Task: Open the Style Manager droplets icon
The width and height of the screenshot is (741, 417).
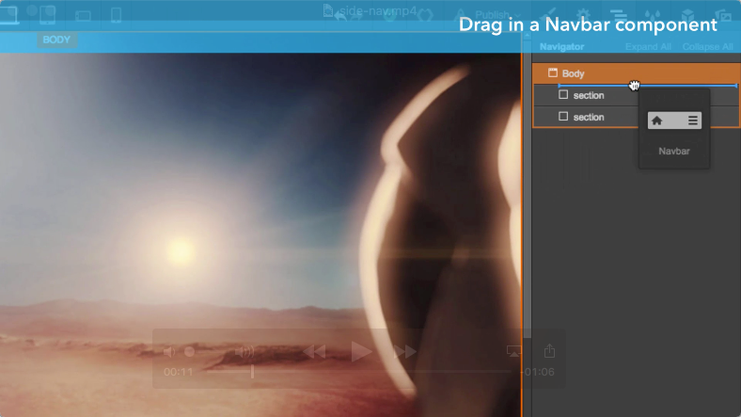Action: 653,15
